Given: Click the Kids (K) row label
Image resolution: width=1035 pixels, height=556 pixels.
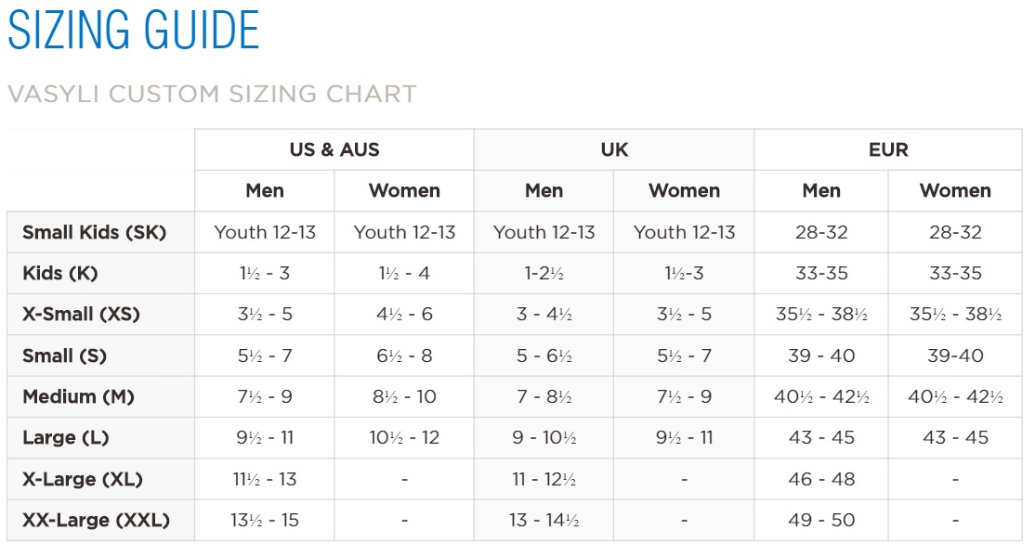Looking at the screenshot, I should (x=60, y=273).
